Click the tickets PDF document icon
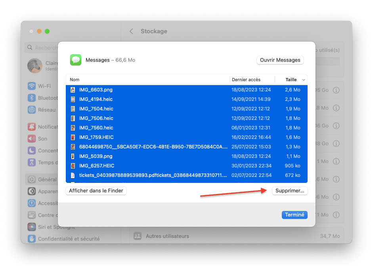The height and width of the screenshot is (266, 371). point(73,175)
